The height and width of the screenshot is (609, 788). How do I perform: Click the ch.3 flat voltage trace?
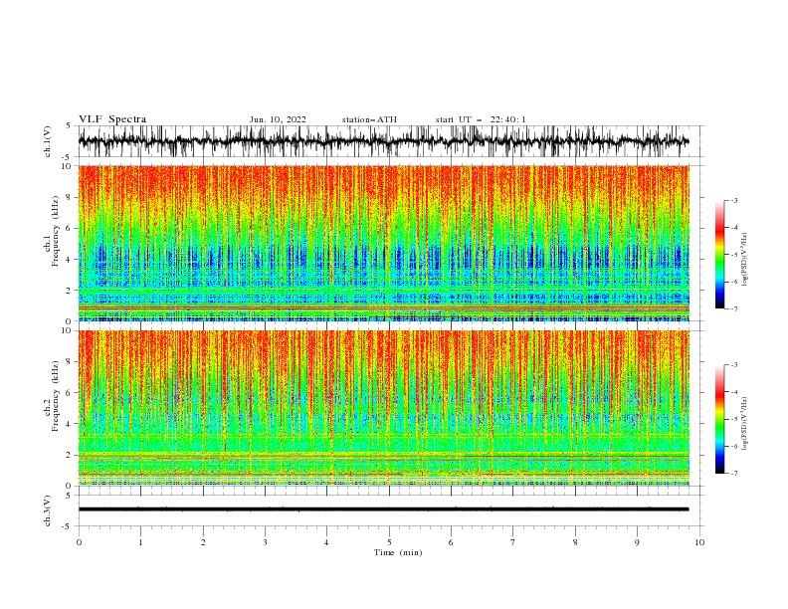coord(383,509)
